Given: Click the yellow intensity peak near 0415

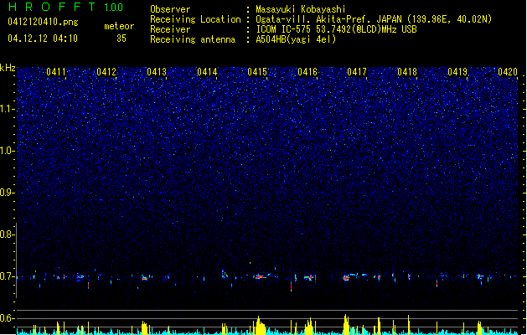Looking at the screenshot, I should point(259,325).
